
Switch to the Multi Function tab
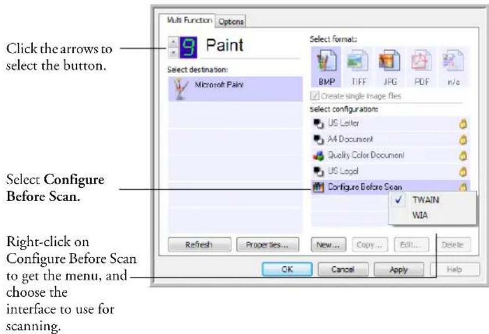(x=189, y=20)
